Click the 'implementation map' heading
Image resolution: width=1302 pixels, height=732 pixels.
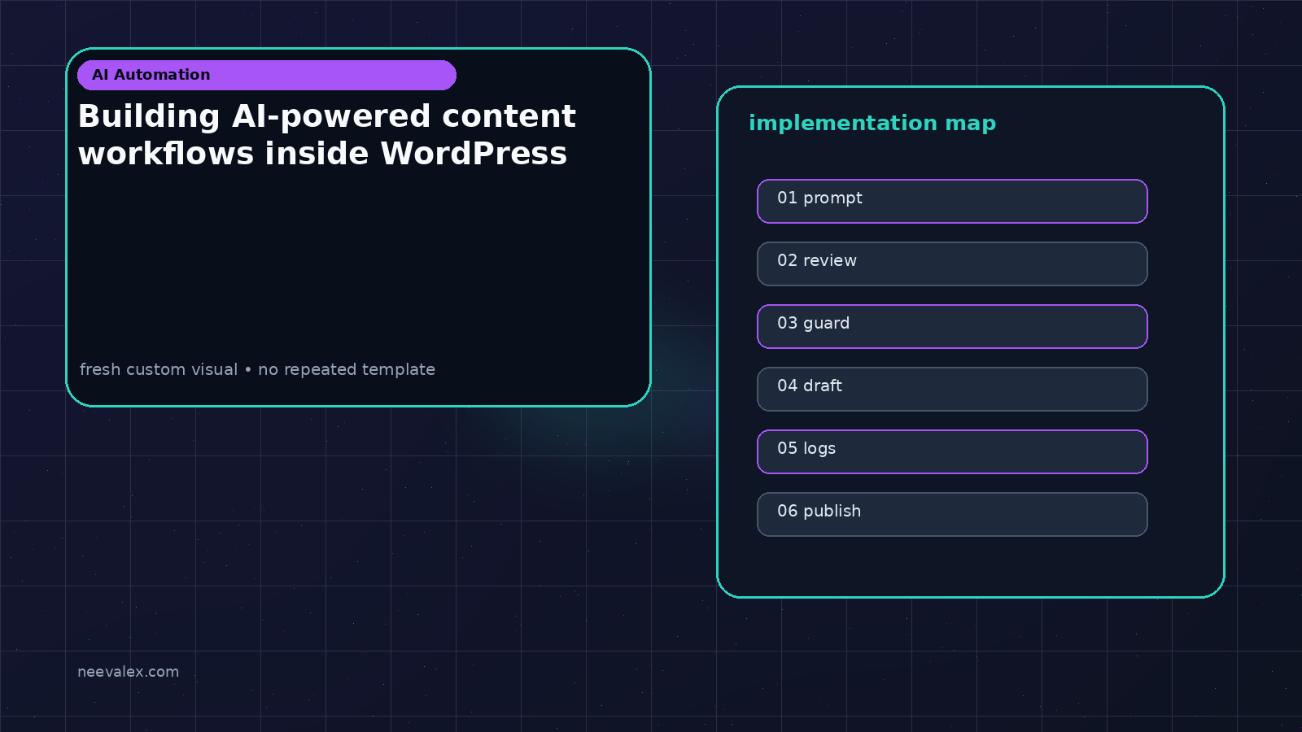(x=872, y=123)
